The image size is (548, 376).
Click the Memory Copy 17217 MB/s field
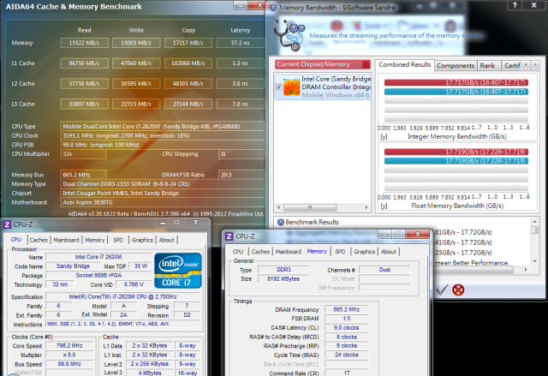(188, 43)
